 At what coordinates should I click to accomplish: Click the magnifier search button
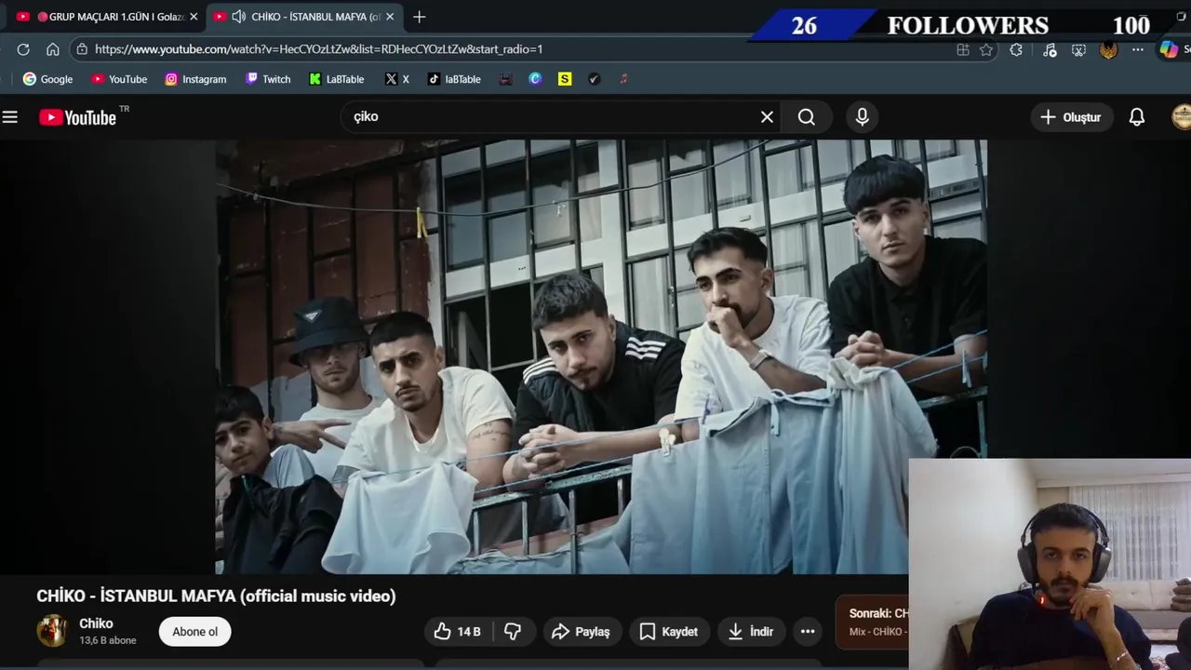[807, 117]
